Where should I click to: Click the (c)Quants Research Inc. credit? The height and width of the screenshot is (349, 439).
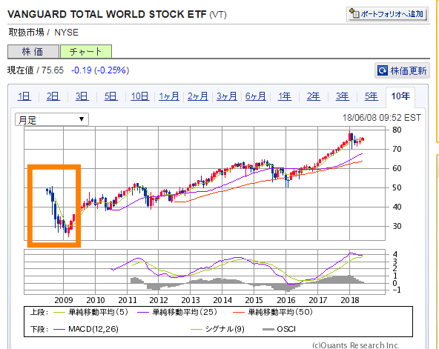coord(356,345)
